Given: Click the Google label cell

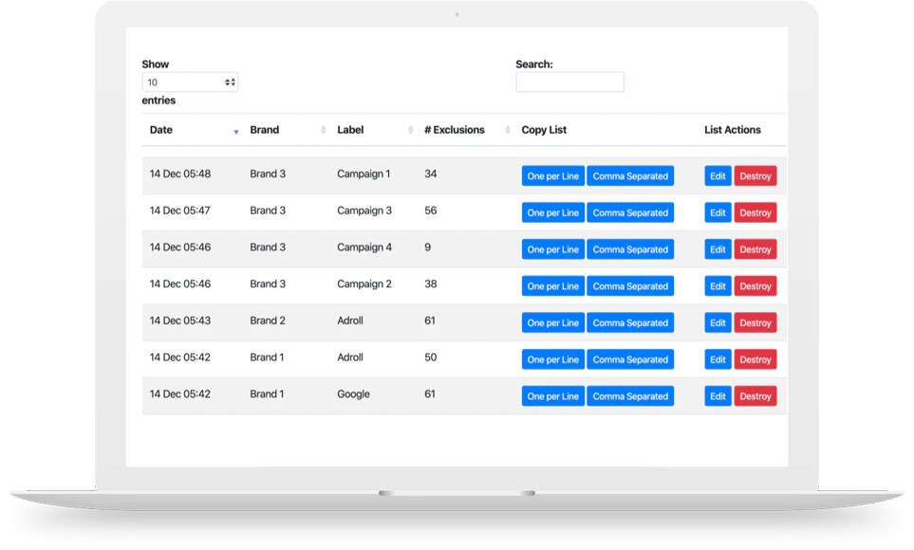Looking at the screenshot, I should point(353,394).
